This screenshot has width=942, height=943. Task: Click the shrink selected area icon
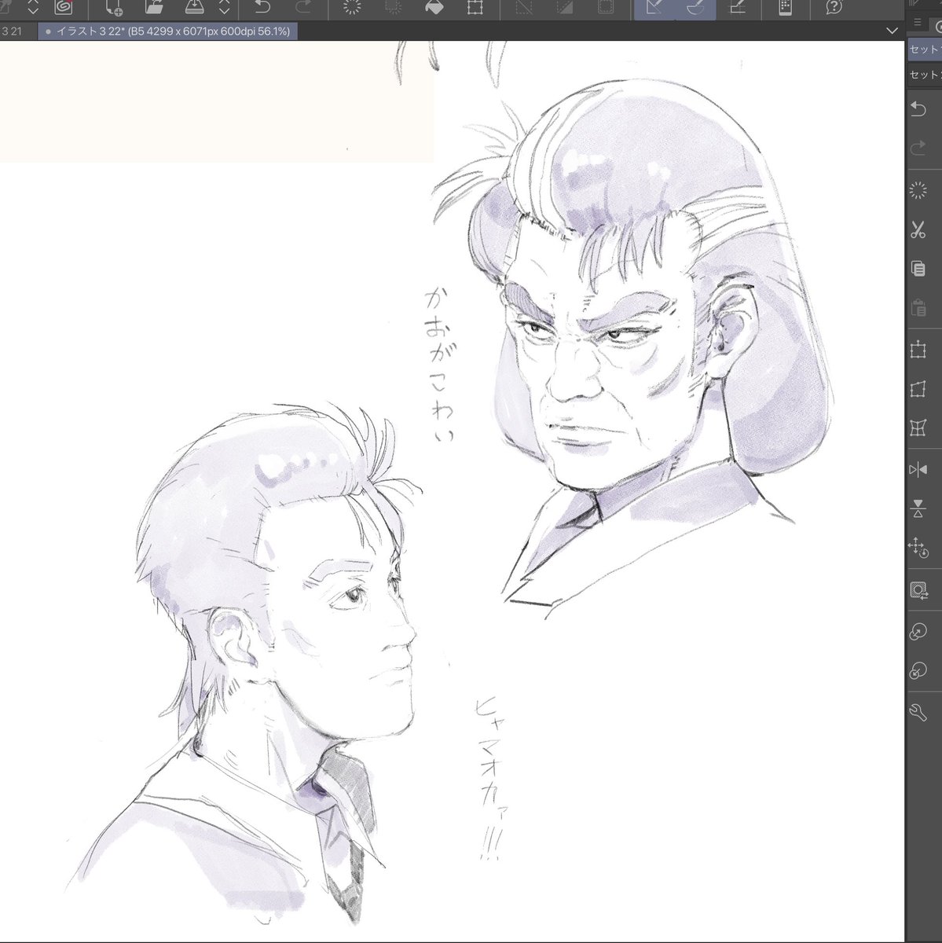coord(918,671)
